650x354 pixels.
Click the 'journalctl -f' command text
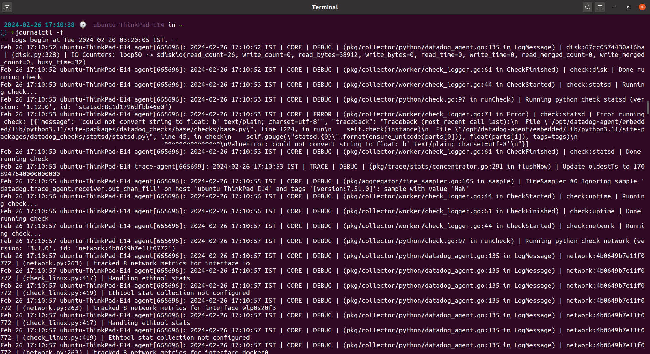pos(39,32)
